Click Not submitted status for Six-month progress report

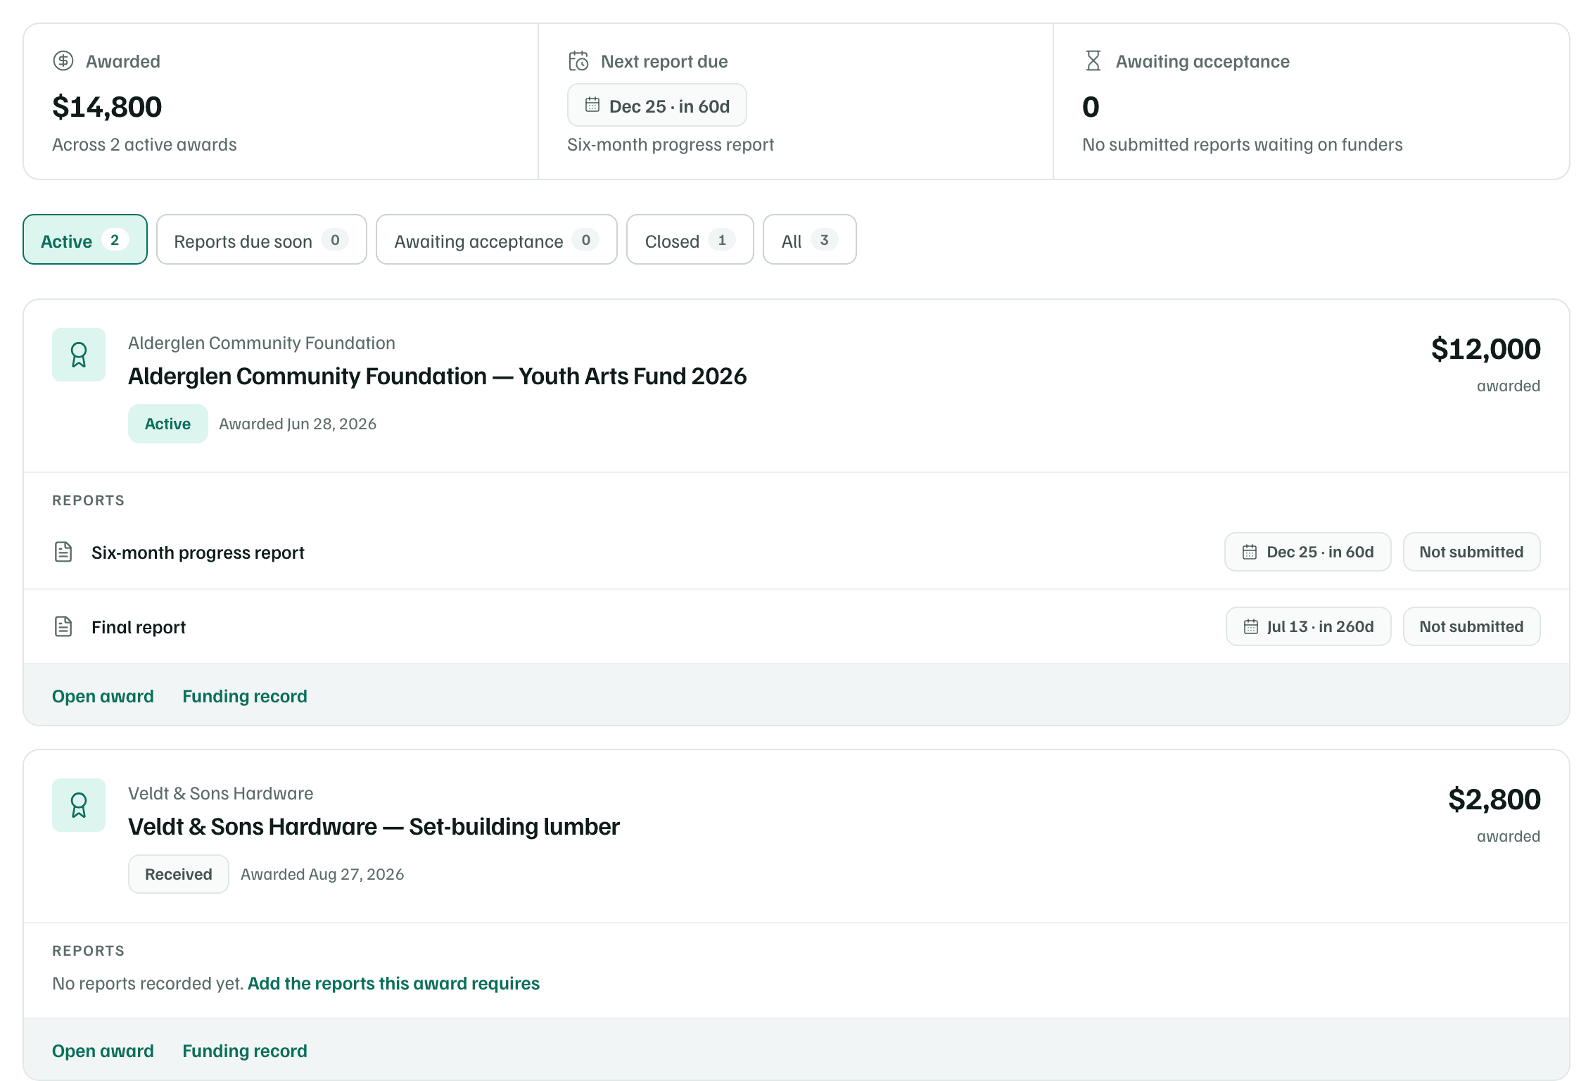1471,552
